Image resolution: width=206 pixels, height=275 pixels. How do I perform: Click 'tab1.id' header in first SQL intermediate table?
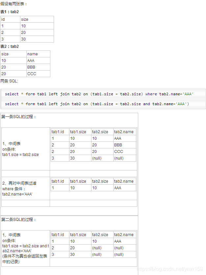click(x=60, y=132)
